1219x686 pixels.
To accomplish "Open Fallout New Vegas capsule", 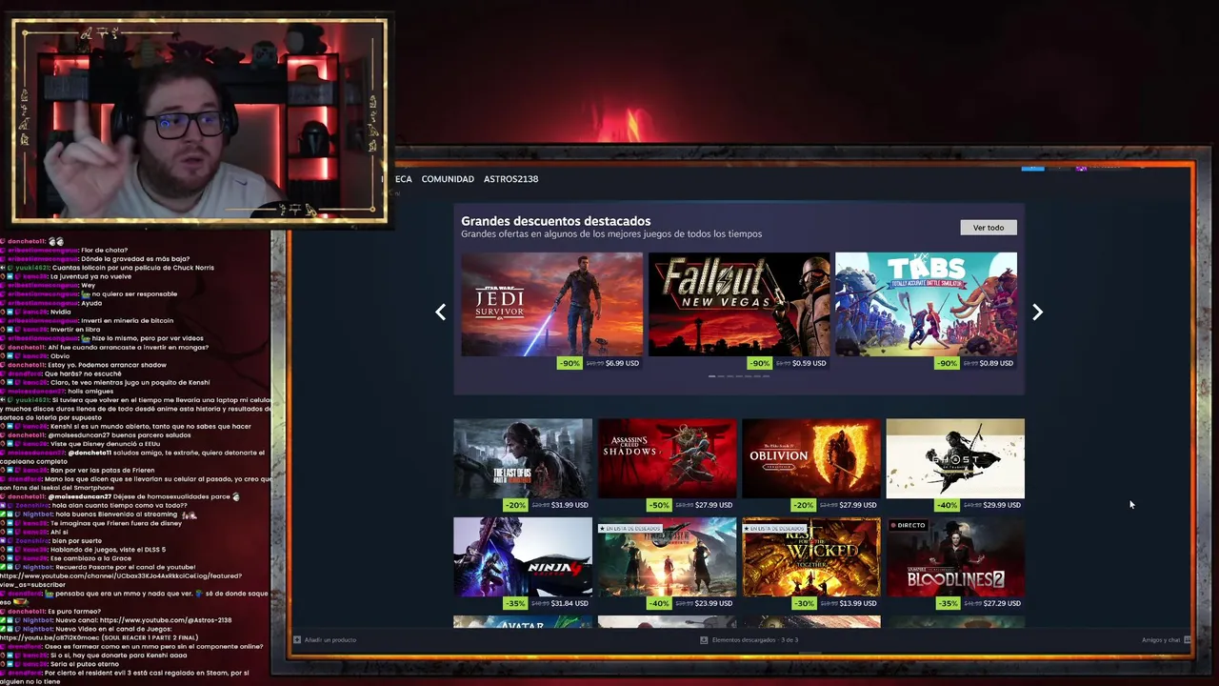I will [x=739, y=304].
